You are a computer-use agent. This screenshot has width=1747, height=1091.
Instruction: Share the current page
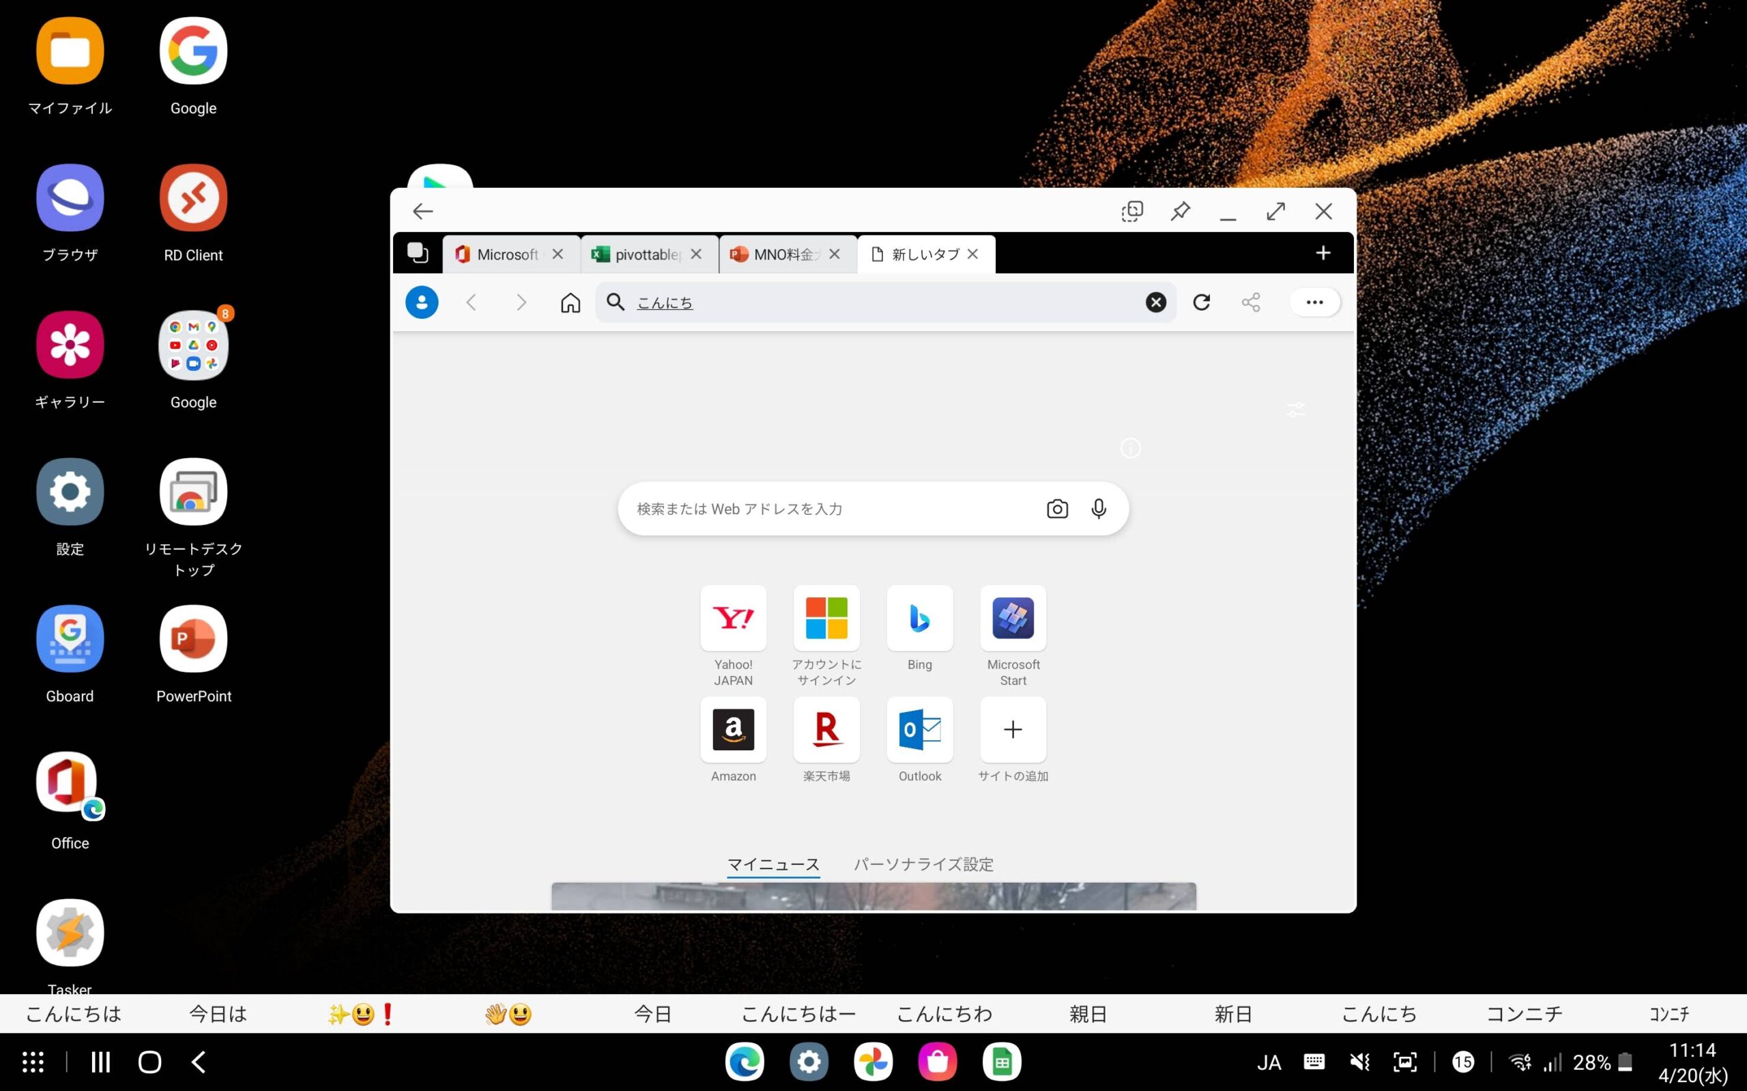(x=1251, y=302)
